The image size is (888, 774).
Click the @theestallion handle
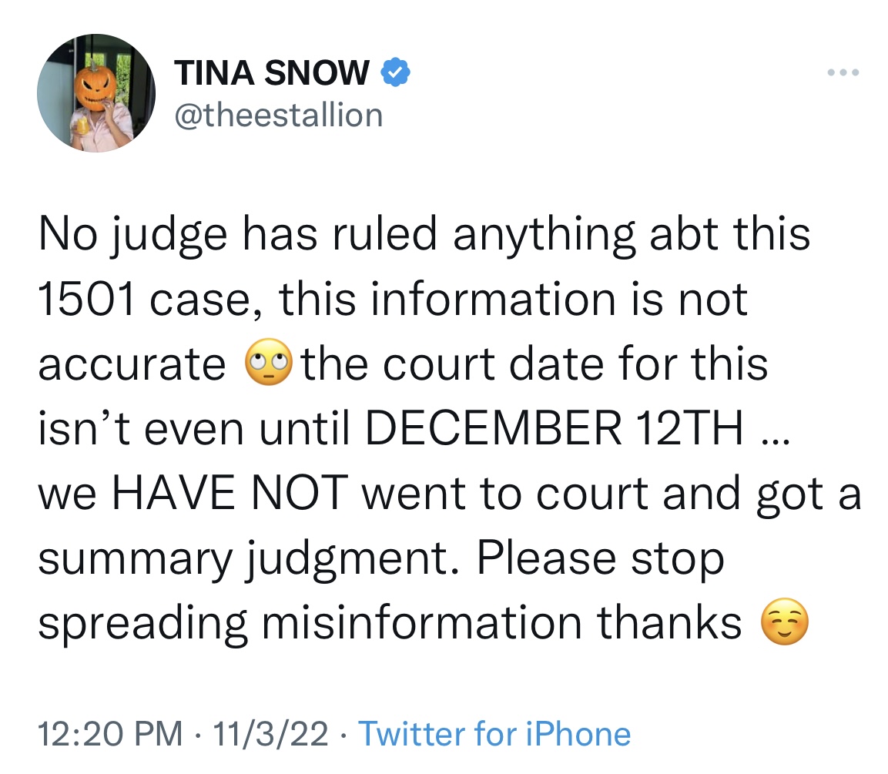(278, 113)
